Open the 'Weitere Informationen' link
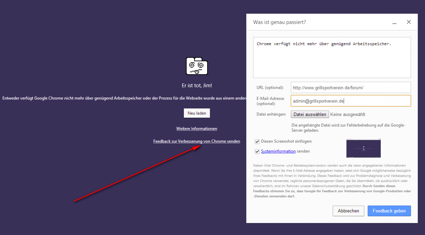Viewport: 425px width, 235px height. 197,129
